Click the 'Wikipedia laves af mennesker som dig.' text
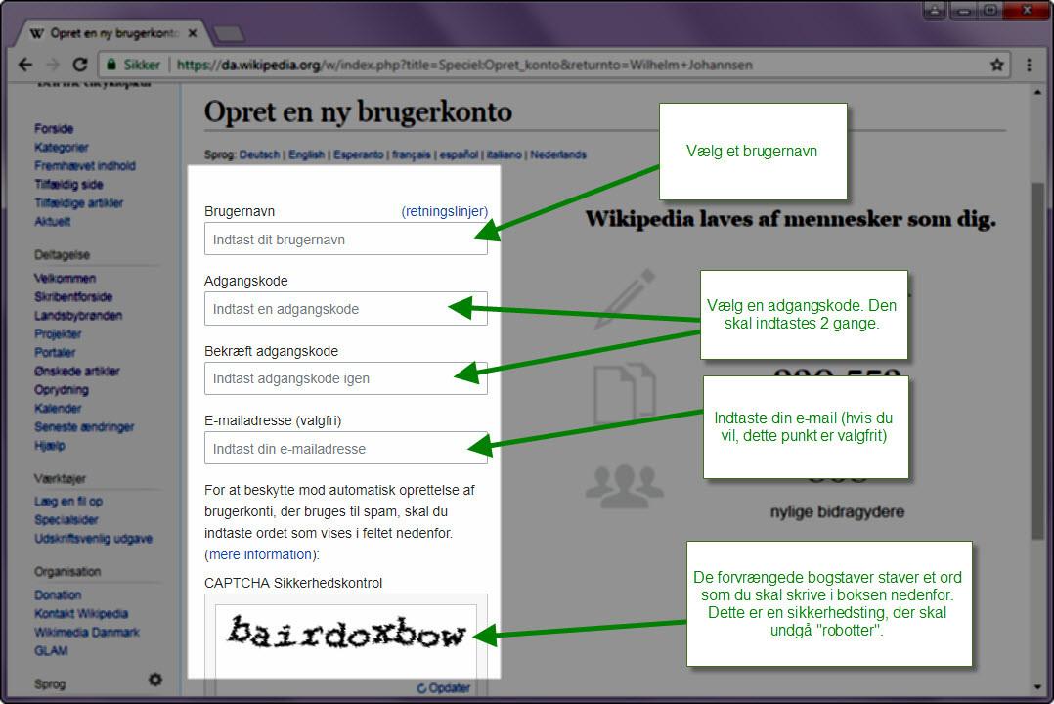1054x704 pixels. [790, 219]
